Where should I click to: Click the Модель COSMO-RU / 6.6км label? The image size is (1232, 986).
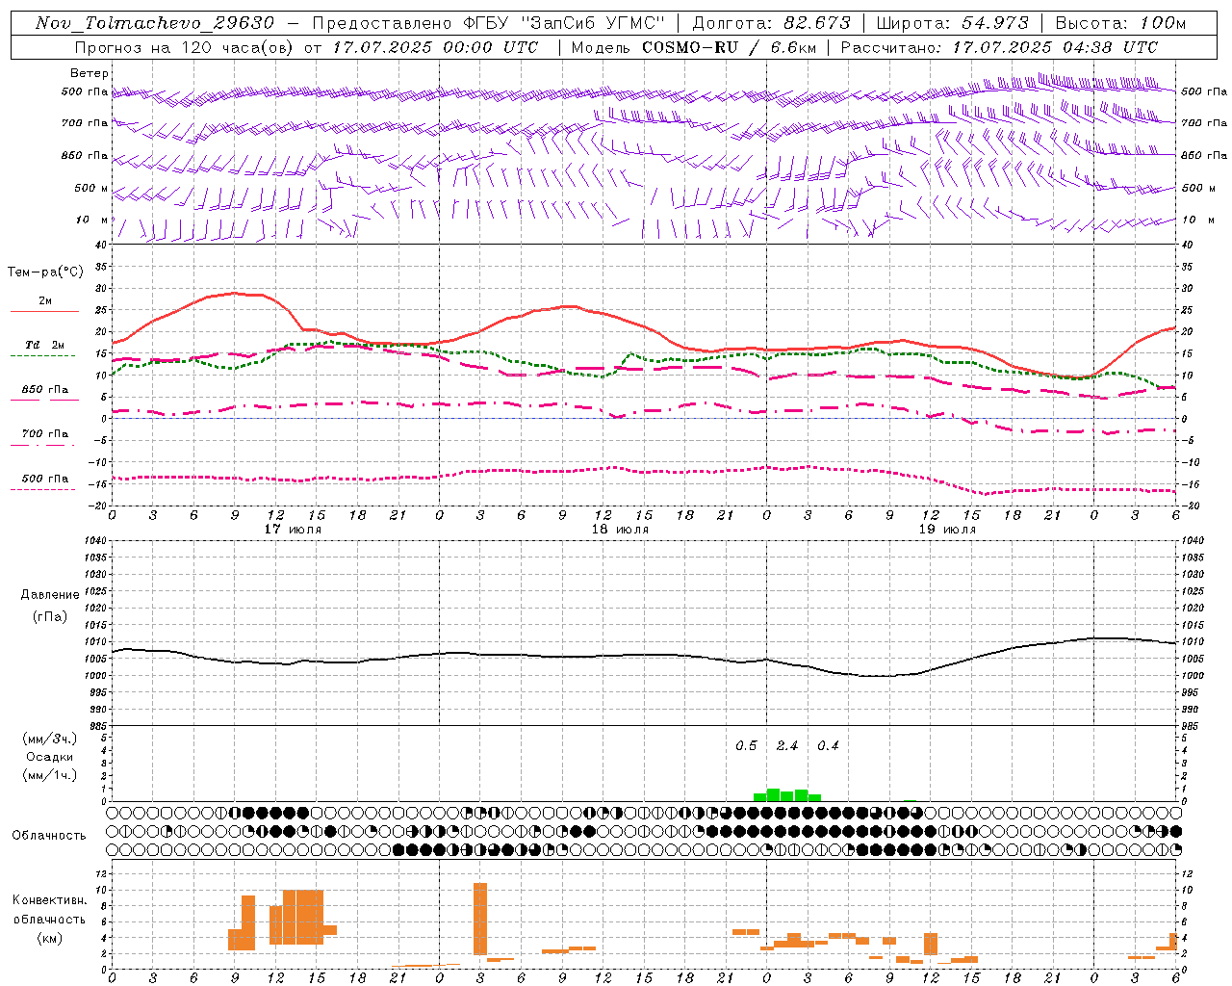[x=693, y=47]
